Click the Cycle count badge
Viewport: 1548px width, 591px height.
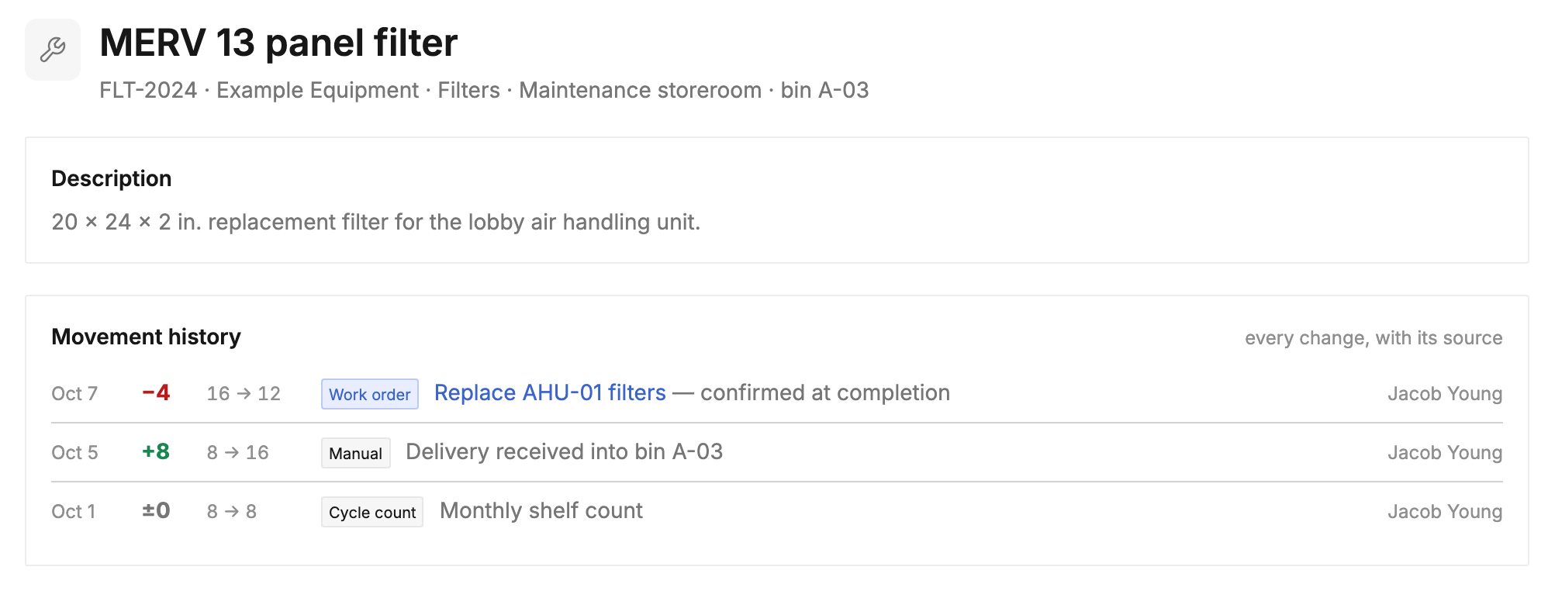[x=372, y=512]
